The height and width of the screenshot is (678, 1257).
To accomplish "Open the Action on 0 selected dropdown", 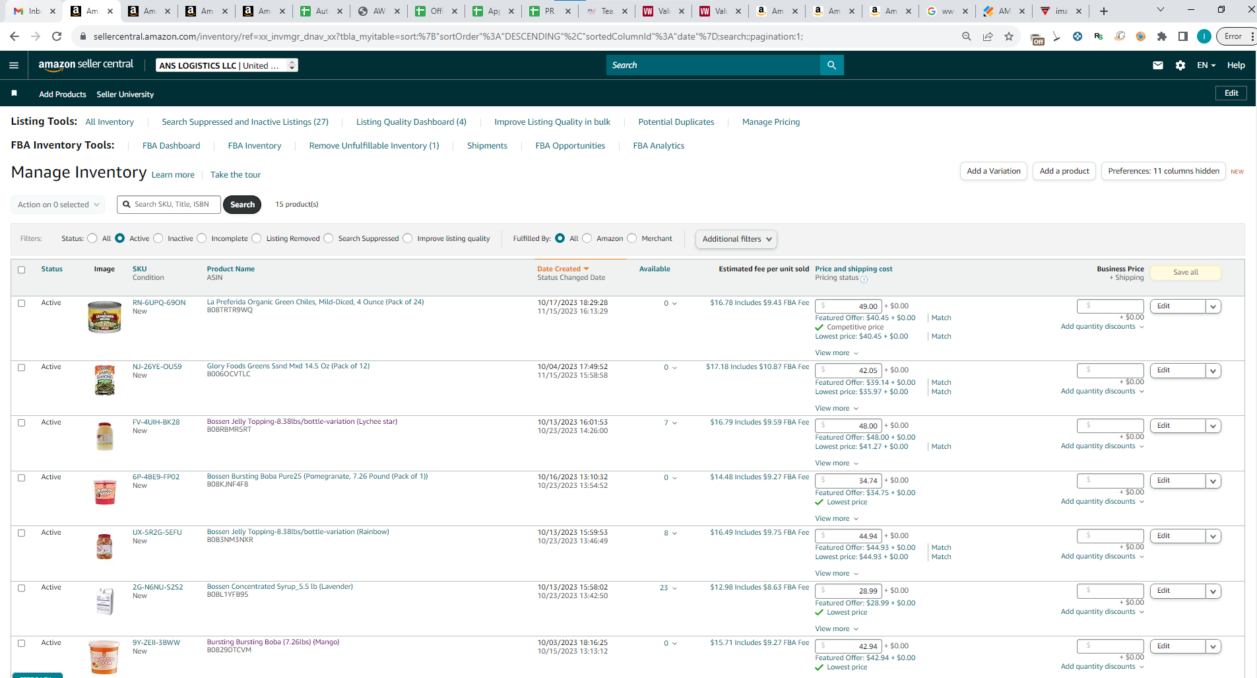I will pyautogui.click(x=58, y=205).
